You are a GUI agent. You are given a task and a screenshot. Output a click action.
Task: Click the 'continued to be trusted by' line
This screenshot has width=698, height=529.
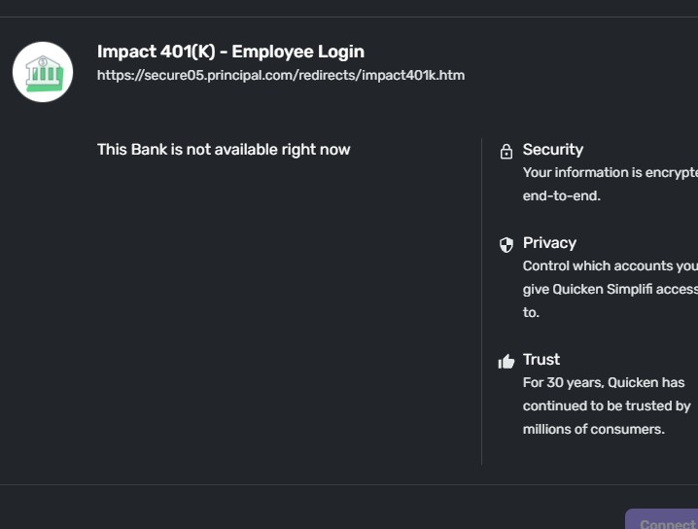(607, 406)
